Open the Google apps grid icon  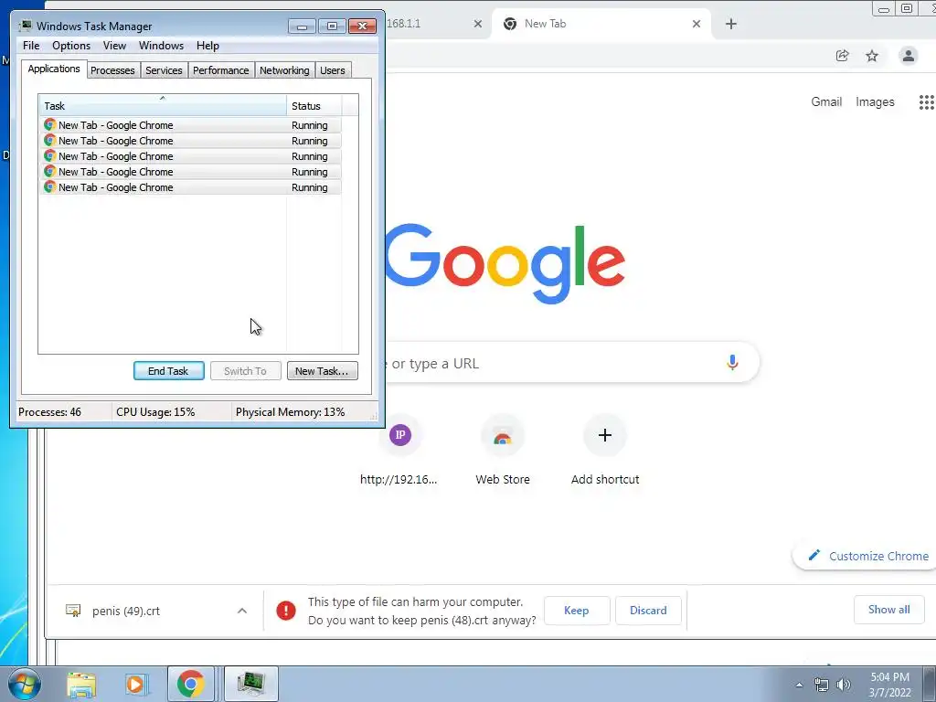927,102
